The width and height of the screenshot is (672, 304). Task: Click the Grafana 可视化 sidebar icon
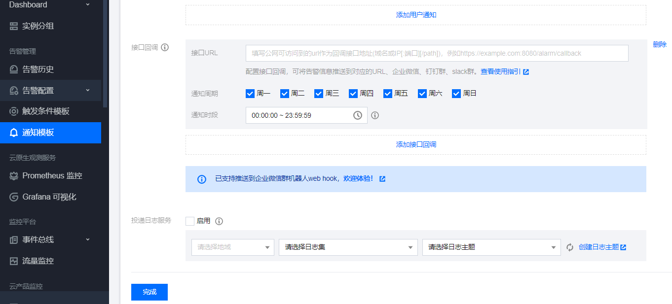(x=14, y=197)
